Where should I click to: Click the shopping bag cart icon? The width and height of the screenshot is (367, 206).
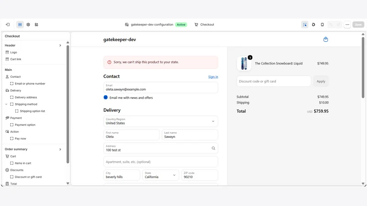tap(326, 39)
